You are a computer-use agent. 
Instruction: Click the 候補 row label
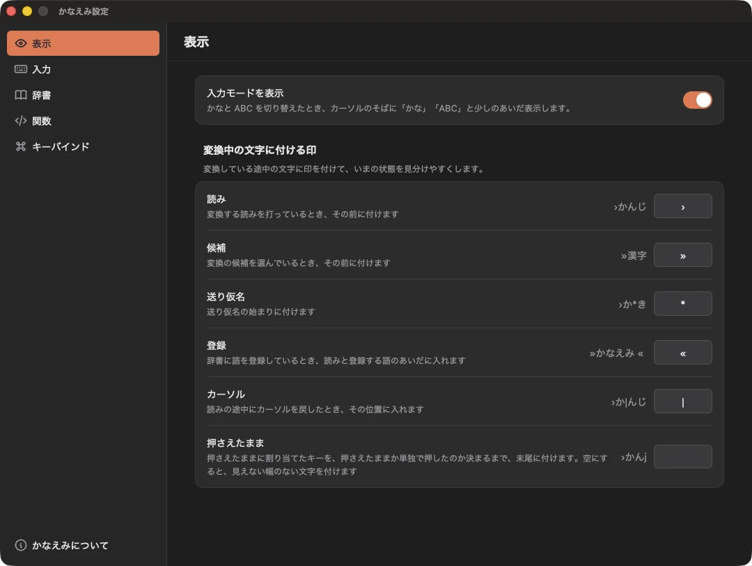217,247
